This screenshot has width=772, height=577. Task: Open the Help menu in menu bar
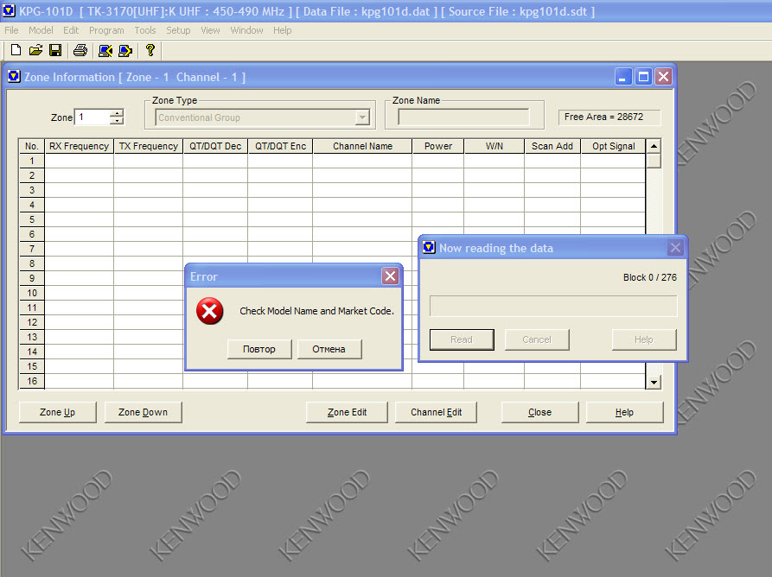pos(283,30)
